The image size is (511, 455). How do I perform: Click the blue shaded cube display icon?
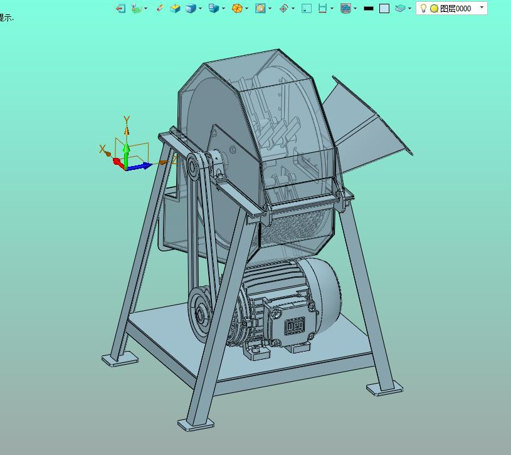point(191,9)
